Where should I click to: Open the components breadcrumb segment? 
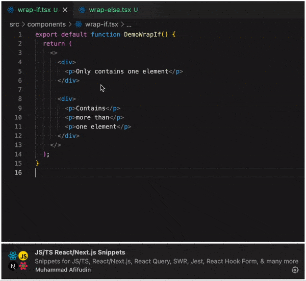(x=46, y=24)
